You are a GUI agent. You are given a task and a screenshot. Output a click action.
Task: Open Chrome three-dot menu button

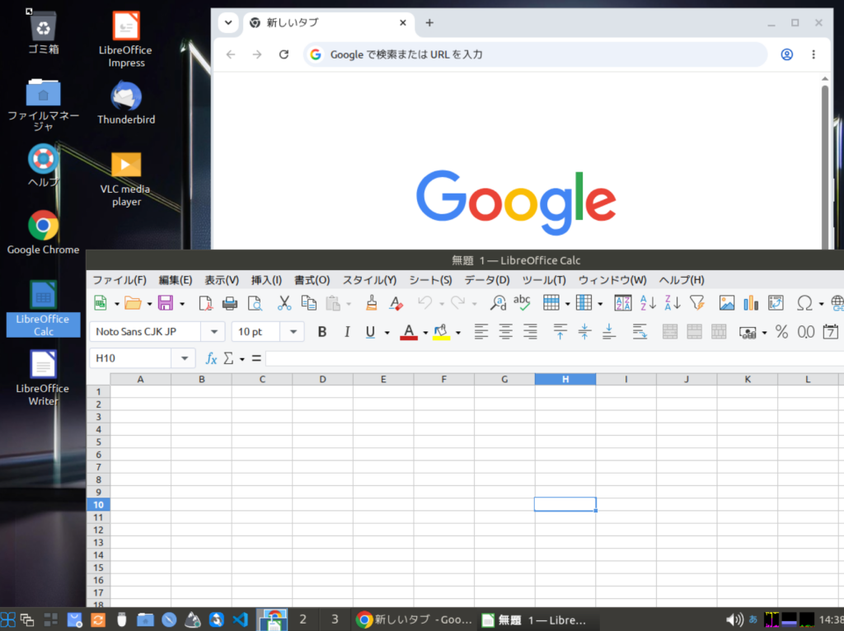(x=814, y=54)
